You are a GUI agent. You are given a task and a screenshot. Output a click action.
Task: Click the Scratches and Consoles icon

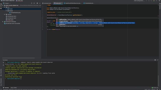[5, 23]
